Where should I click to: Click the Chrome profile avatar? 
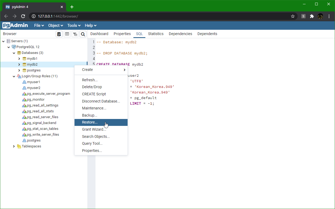pos(320,16)
